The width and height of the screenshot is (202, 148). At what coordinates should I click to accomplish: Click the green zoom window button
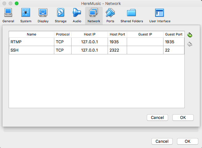click(17, 3)
